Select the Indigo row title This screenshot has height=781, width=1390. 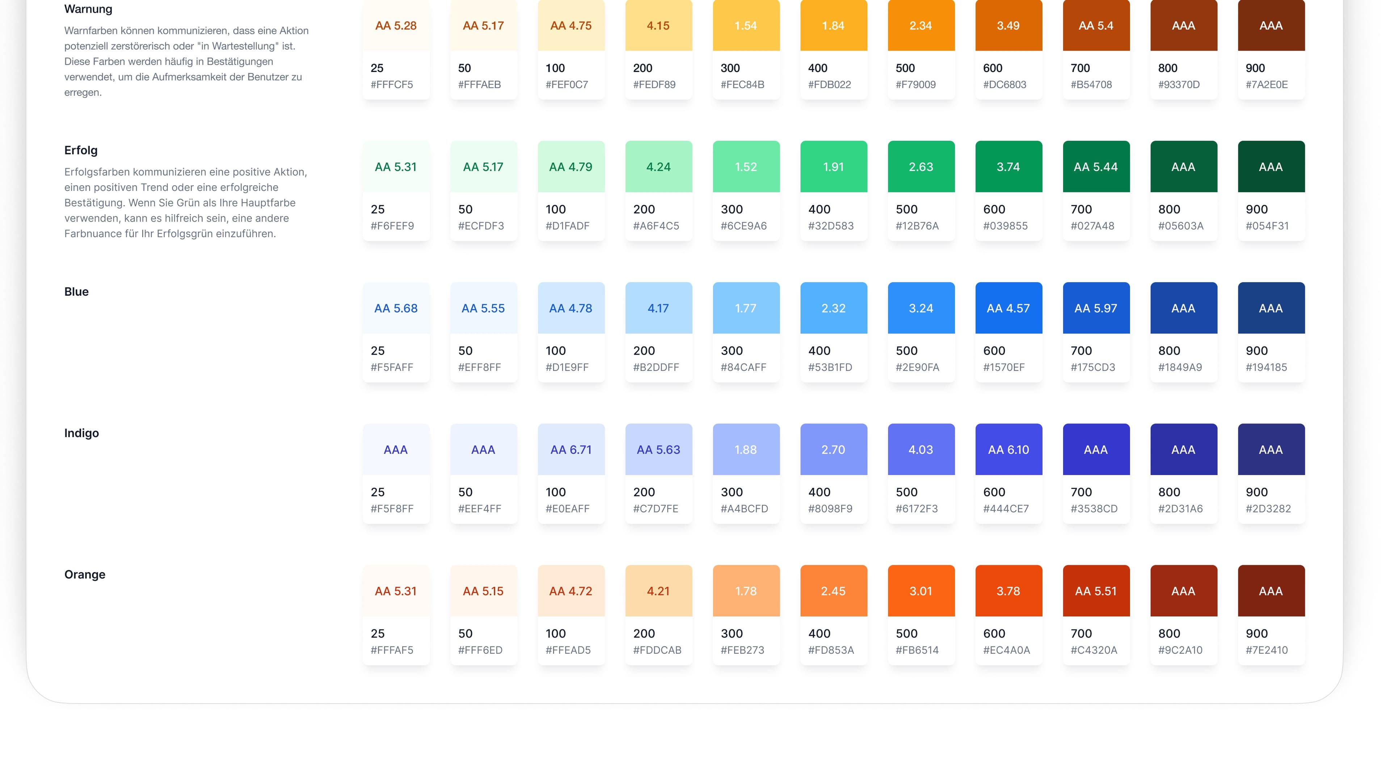(x=81, y=433)
